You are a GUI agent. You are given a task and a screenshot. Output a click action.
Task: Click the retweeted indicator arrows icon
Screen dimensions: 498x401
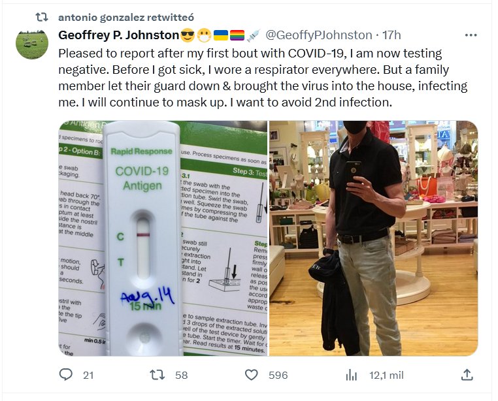[x=42, y=17]
